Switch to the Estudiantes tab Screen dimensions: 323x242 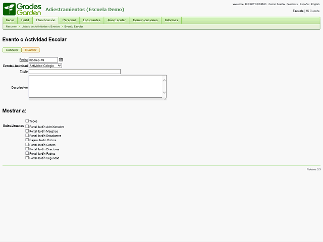(91, 20)
